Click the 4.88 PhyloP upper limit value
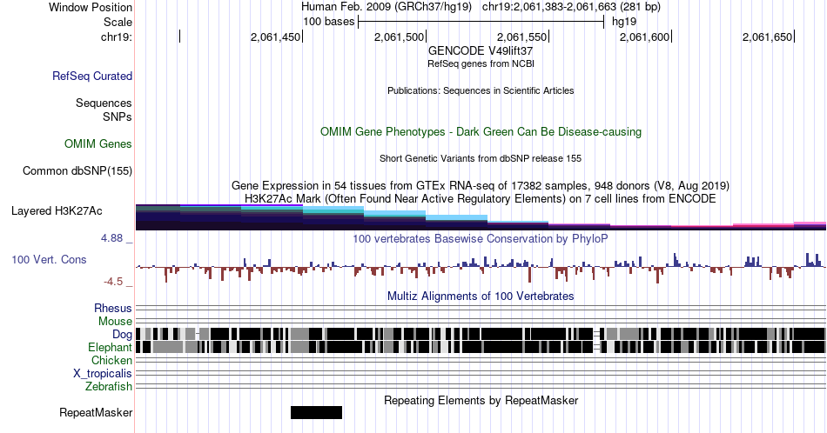 (x=111, y=238)
